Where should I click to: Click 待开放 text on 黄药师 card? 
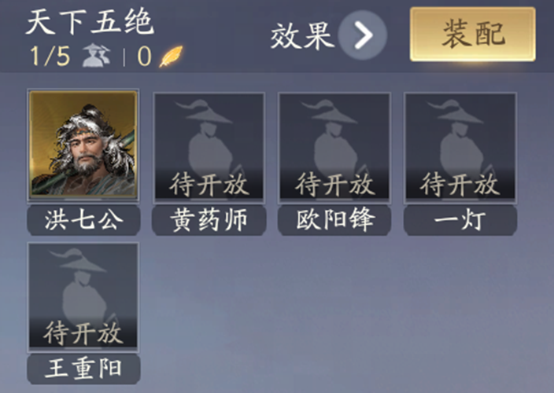(x=209, y=184)
